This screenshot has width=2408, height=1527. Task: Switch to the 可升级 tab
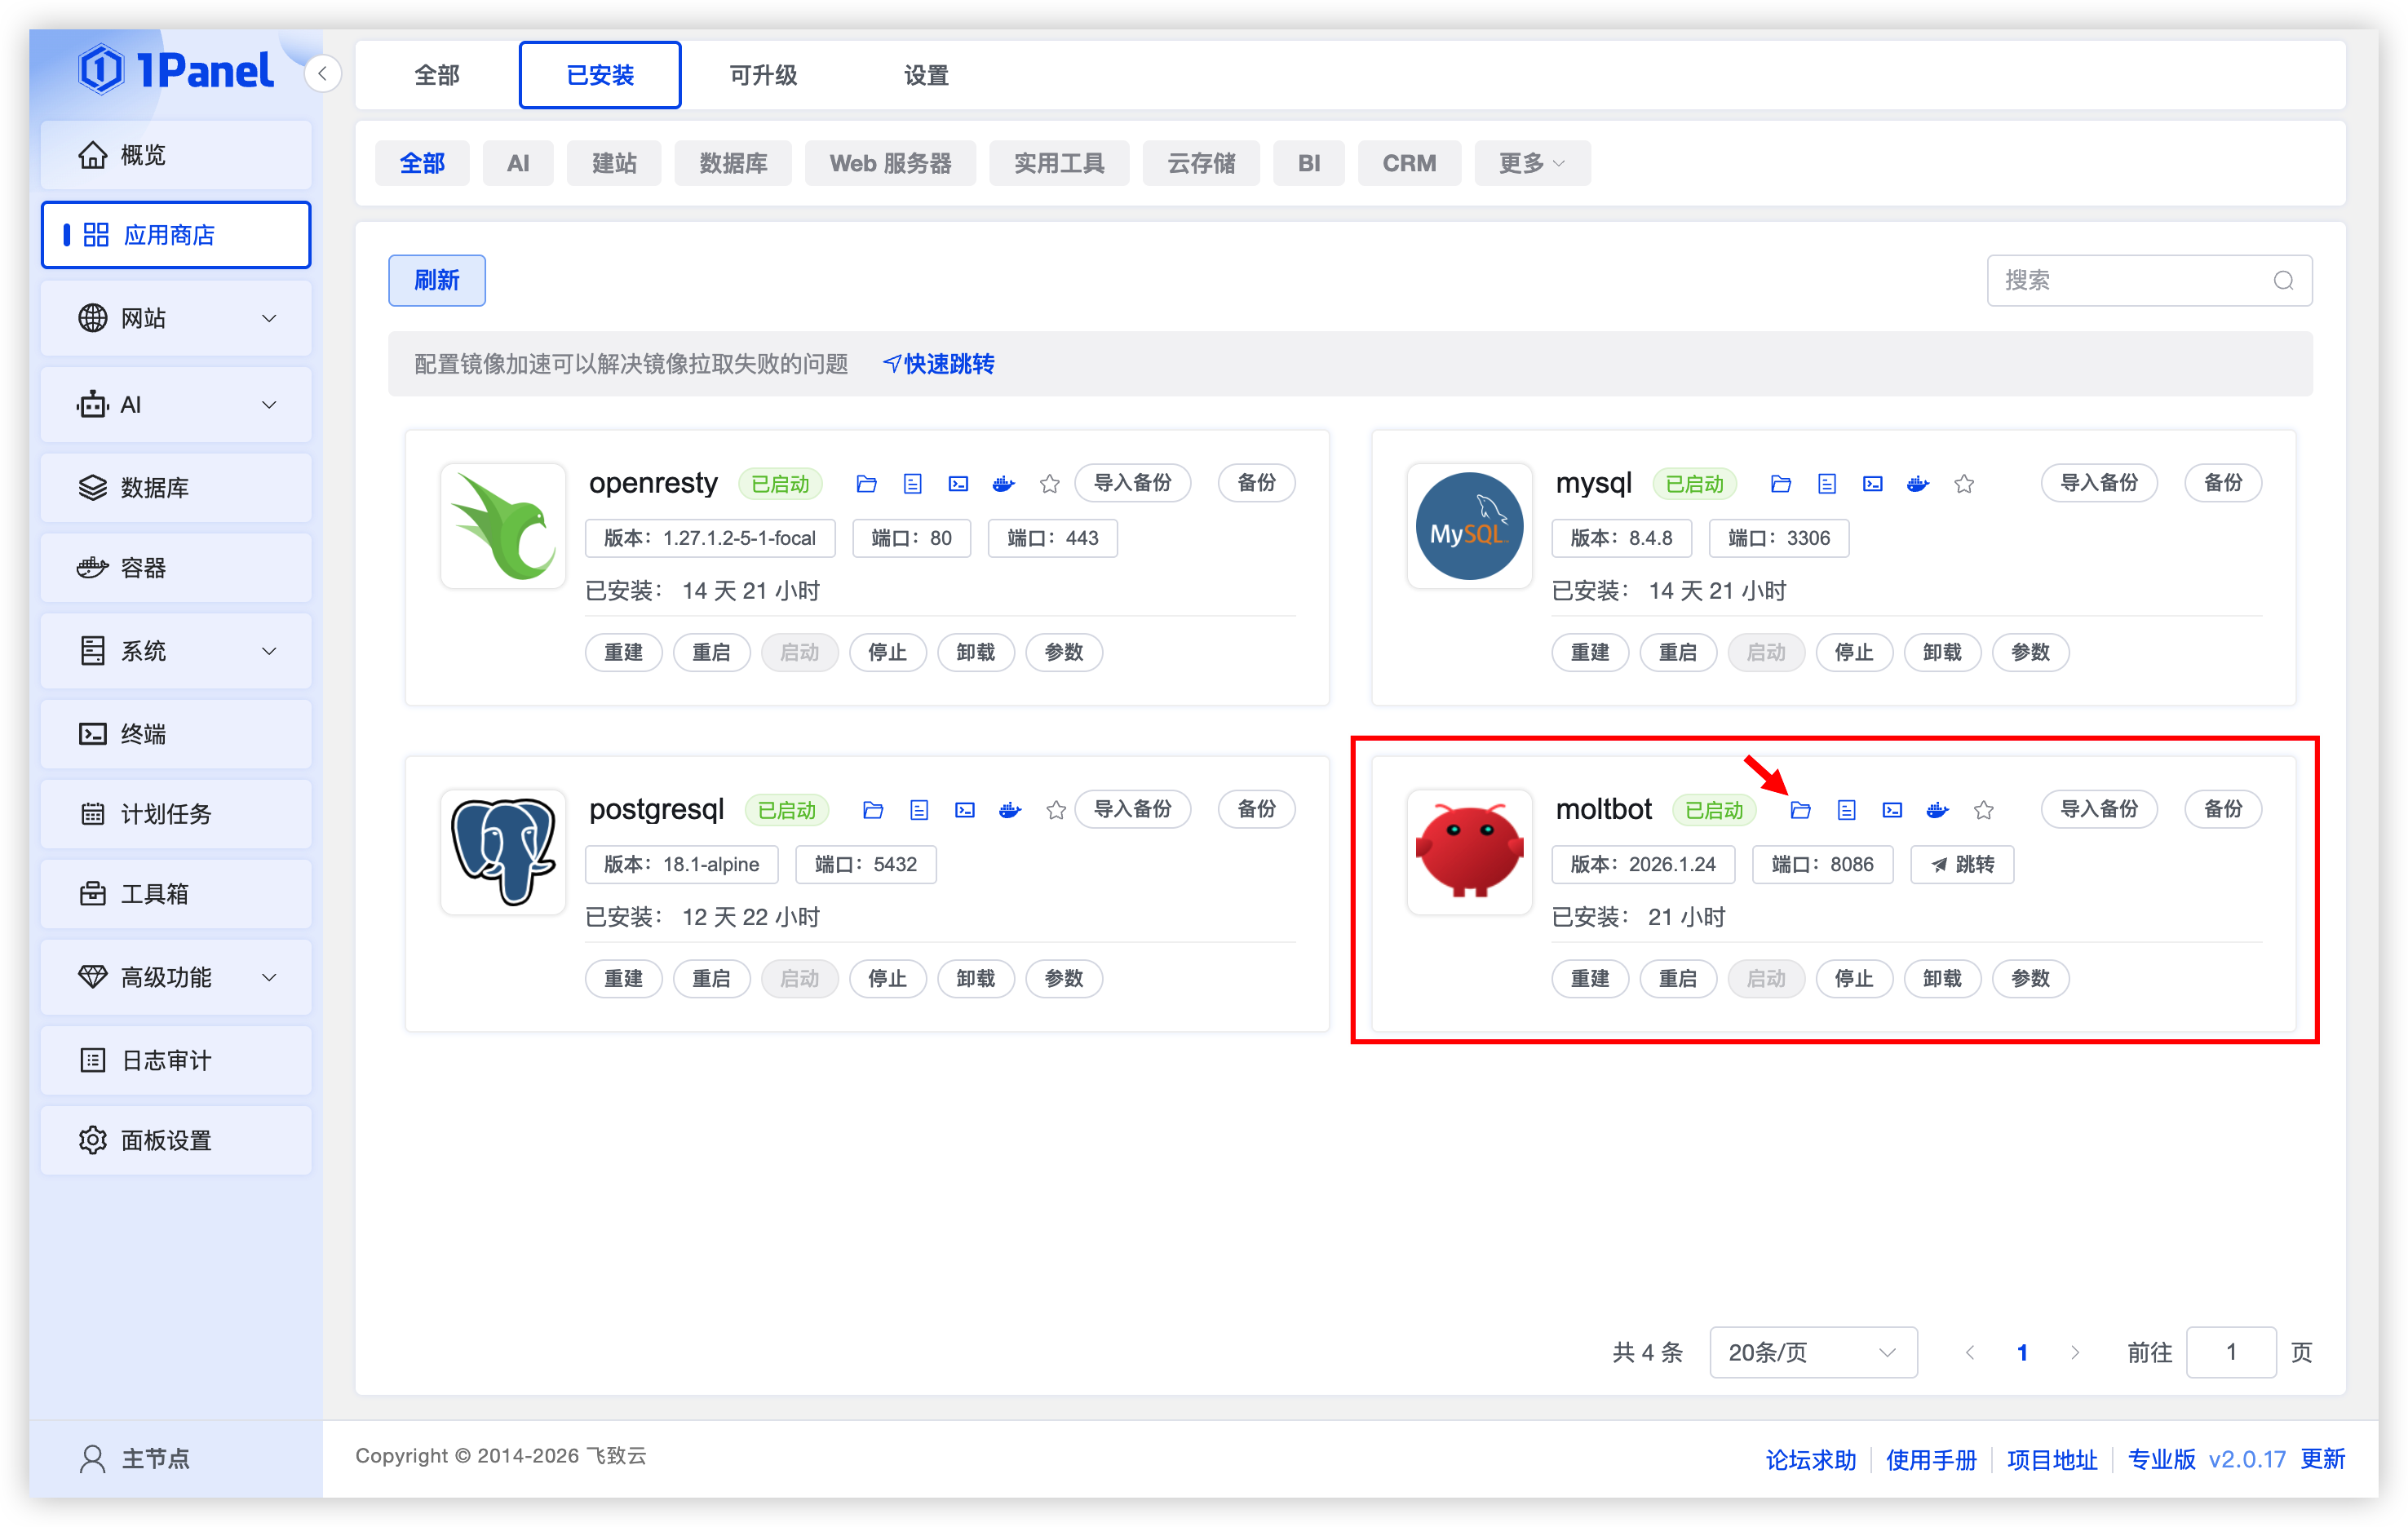[x=763, y=74]
